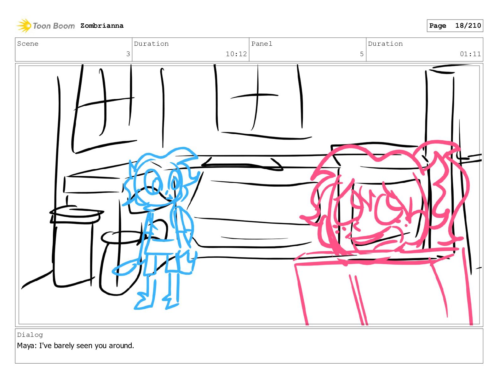The height and width of the screenshot is (386, 499).
Task: Select scene duration value '10:12'
Action: click(x=236, y=54)
